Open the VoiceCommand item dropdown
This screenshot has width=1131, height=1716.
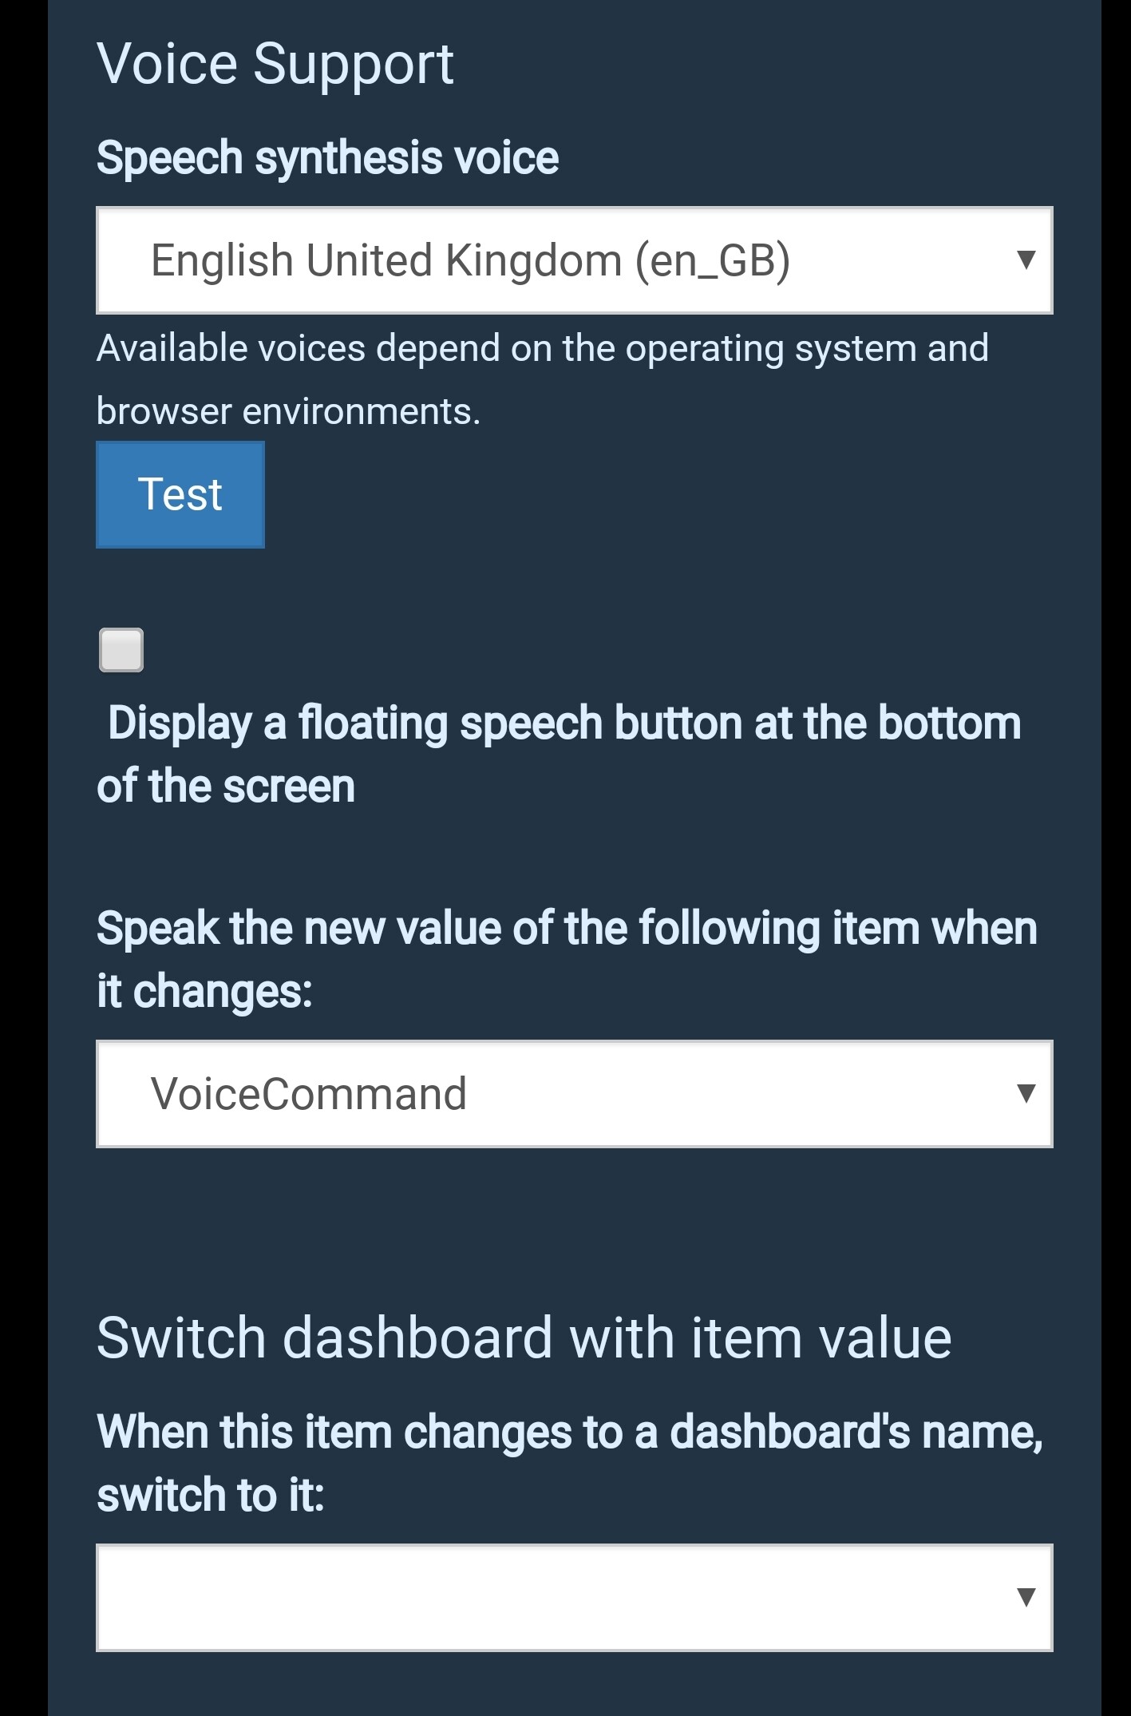coord(574,1094)
